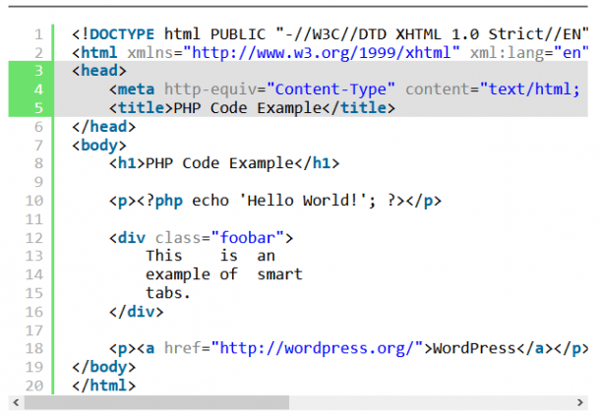
Task: Click highlighted line number 5
Action: pyautogui.click(x=38, y=108)
